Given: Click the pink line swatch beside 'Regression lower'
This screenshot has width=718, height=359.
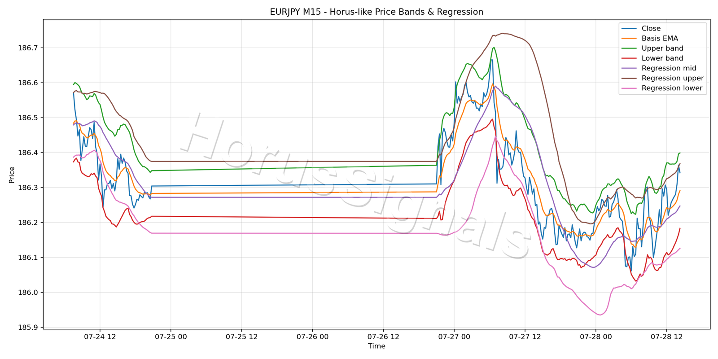Looking at the screenshot, I should pos(629,88).
